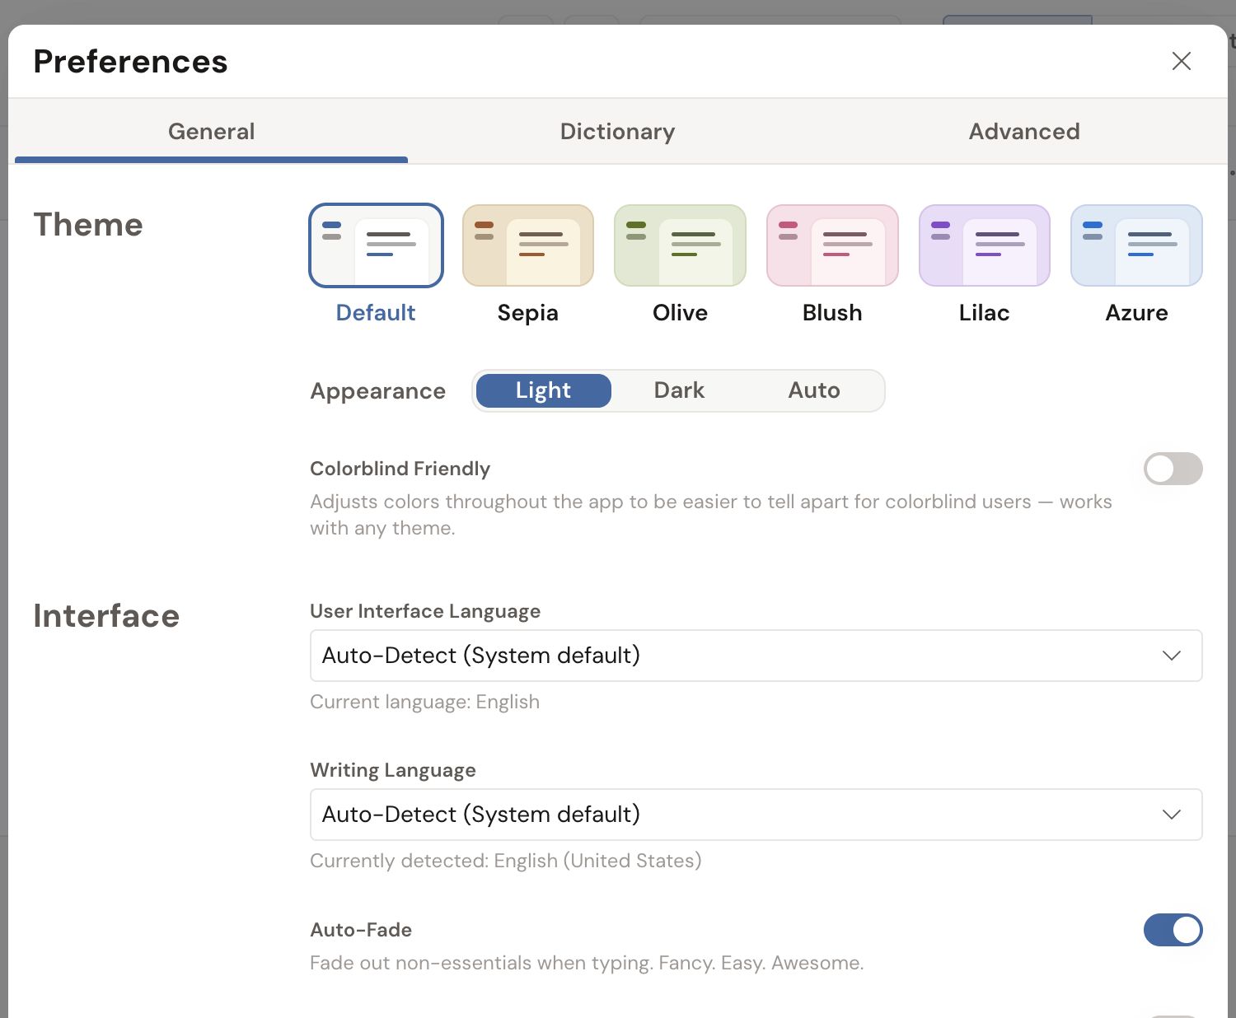Disable the Auto-Fade toggle
The width and height of the screenshot is (1236, 1018).
point(1173,930)
